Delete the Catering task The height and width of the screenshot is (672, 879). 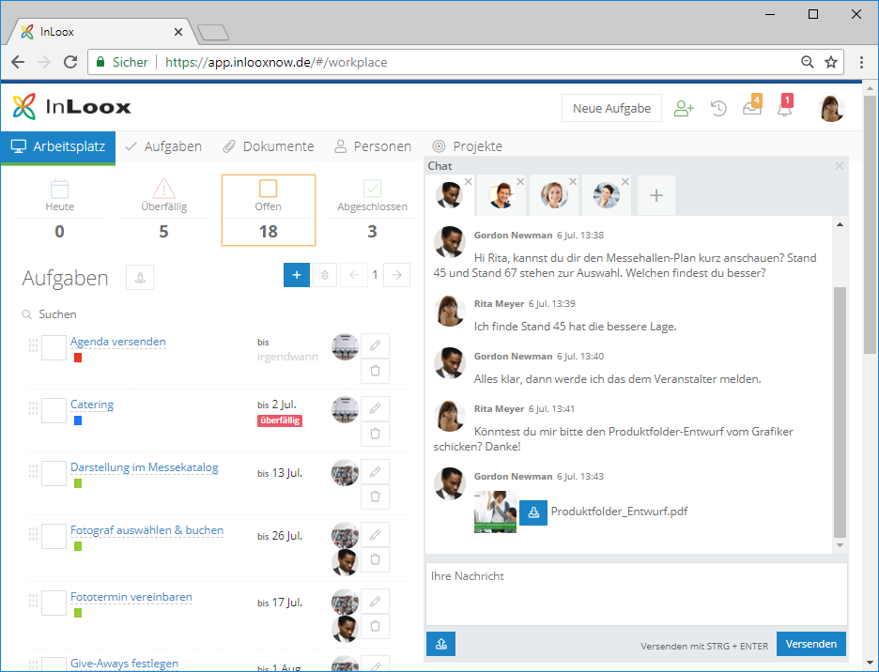coord(375,434)
